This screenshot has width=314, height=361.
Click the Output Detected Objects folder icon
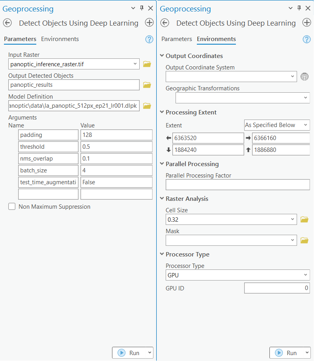147,85
